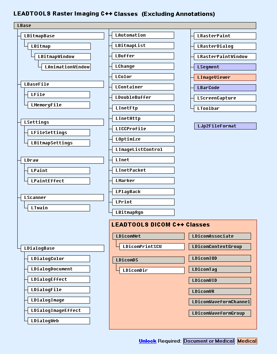Select the LPlayBack class box

(143, 192)
